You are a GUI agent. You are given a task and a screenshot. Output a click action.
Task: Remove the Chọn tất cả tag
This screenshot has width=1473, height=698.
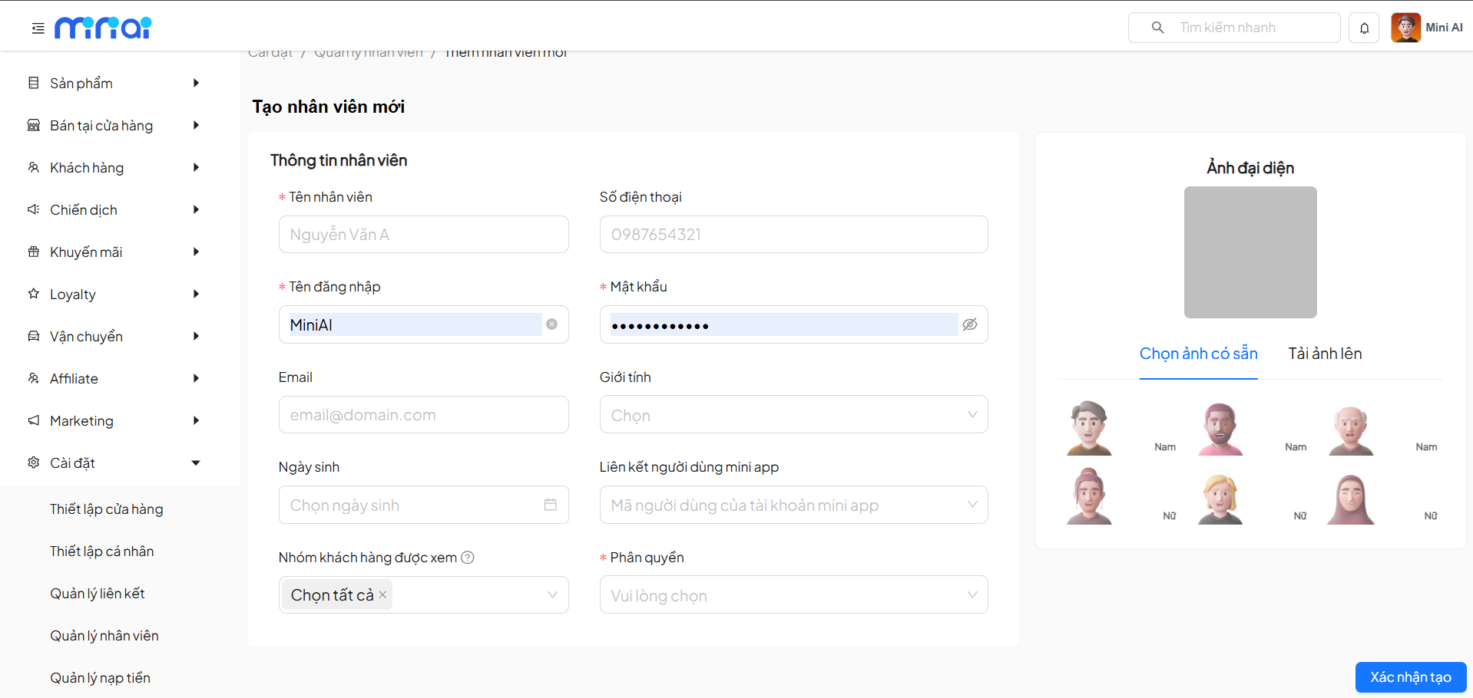click(382, 594)
